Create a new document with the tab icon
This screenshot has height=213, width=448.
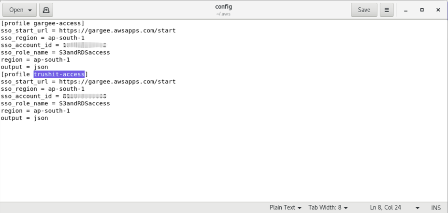46,10
